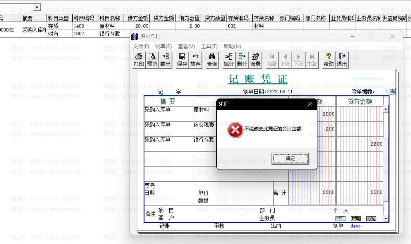
Task: Click the 科目名称 column header
Action: [111, 18]
